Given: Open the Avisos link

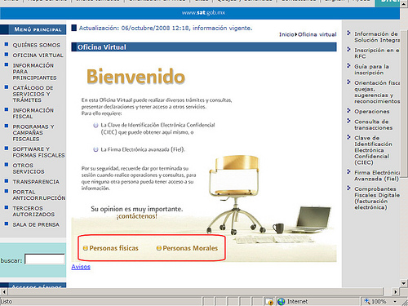Looking at the screenshot, I should click(81, 267).
